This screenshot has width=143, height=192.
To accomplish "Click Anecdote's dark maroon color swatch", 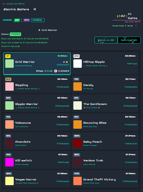I will point(9,143).
